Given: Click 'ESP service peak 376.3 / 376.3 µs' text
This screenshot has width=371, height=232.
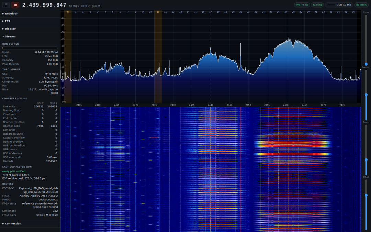Looking at the screenshot, I should click(24, 178).
